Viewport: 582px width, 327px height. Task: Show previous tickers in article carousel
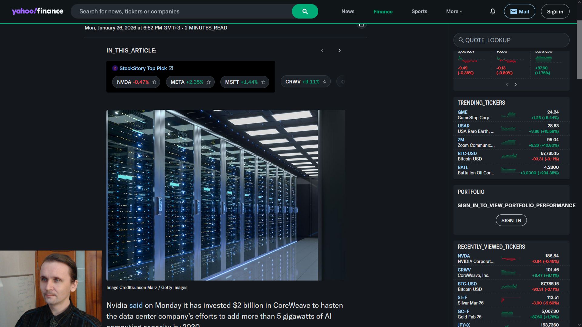click(x=322, y=50)
